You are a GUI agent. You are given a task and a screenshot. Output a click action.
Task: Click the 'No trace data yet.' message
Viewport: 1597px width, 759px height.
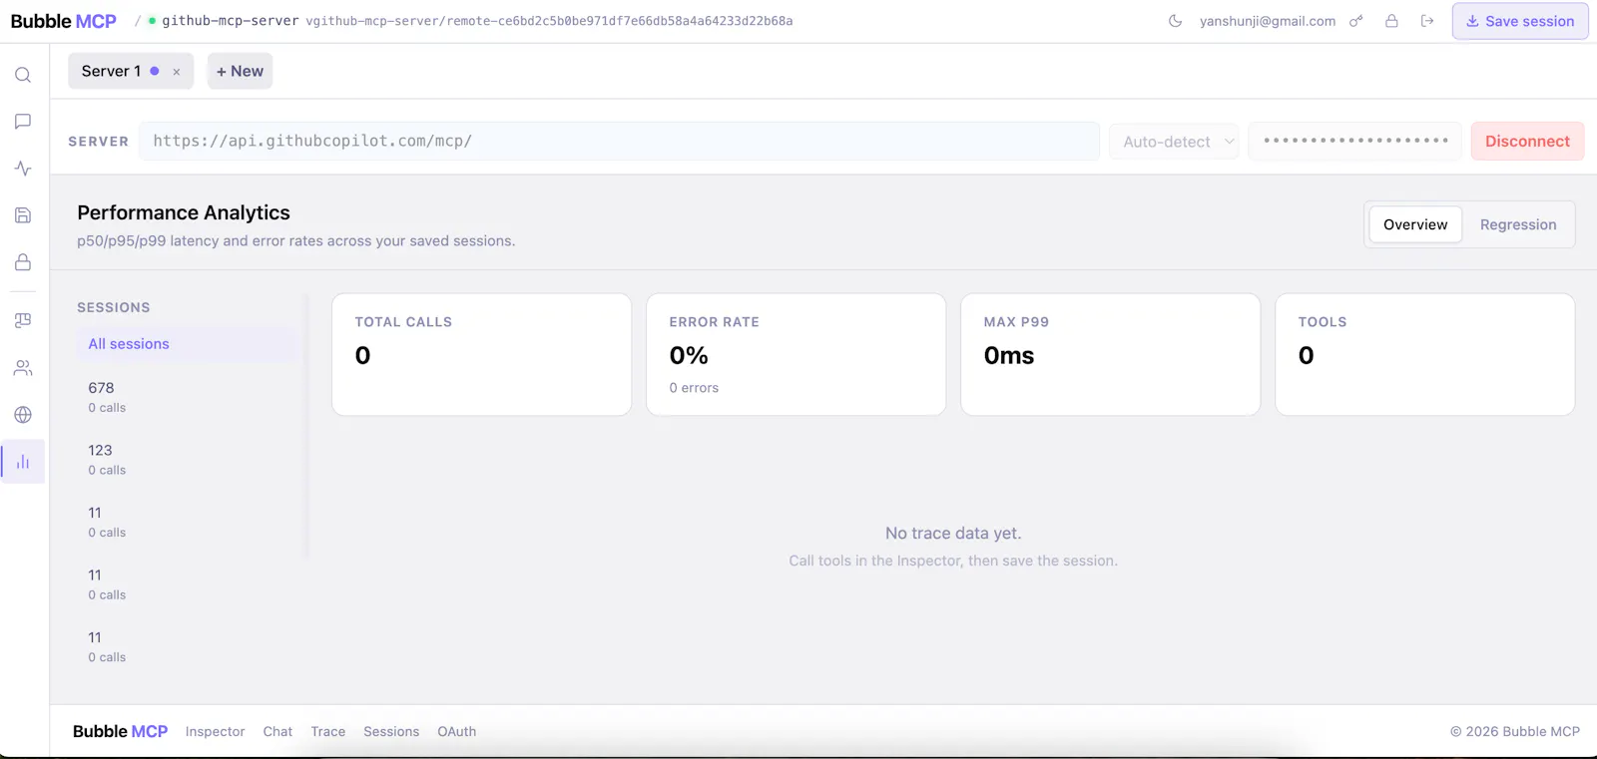click(953, 534)
